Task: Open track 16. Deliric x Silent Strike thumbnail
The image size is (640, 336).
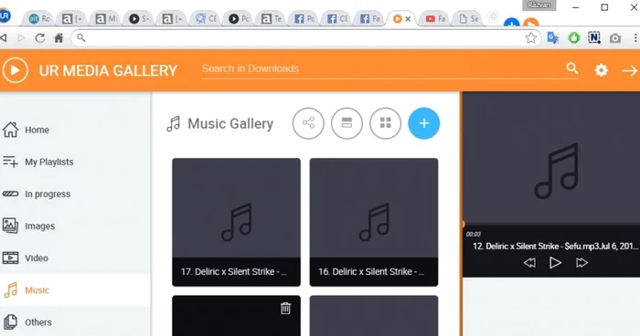Action: 374,222
